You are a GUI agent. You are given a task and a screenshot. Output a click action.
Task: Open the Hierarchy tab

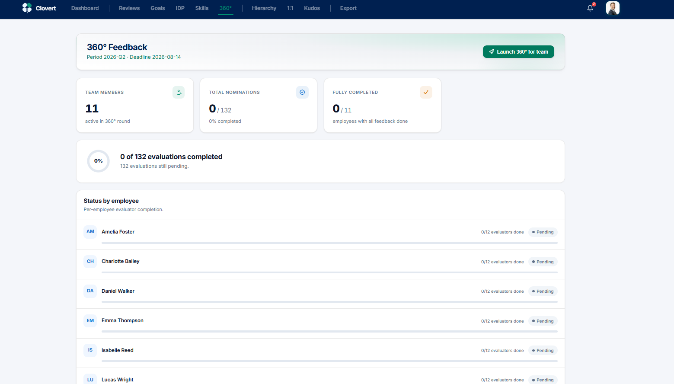point(264,8)
